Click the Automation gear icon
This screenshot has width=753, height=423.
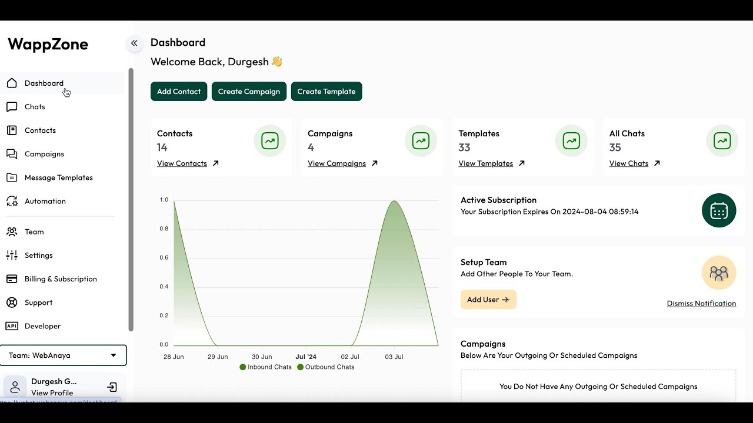tap(12, 201)
